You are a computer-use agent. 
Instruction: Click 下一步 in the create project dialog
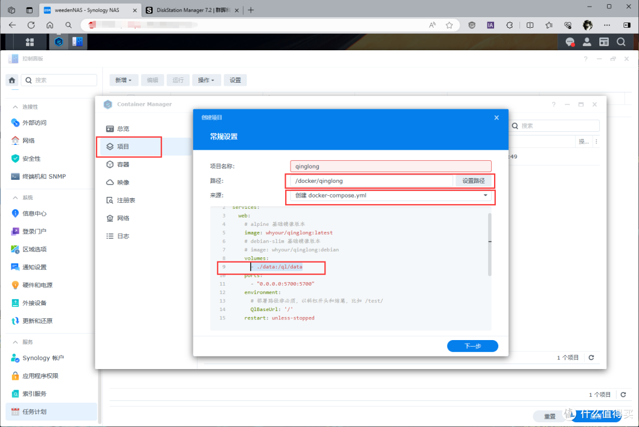tap(472, 346)
